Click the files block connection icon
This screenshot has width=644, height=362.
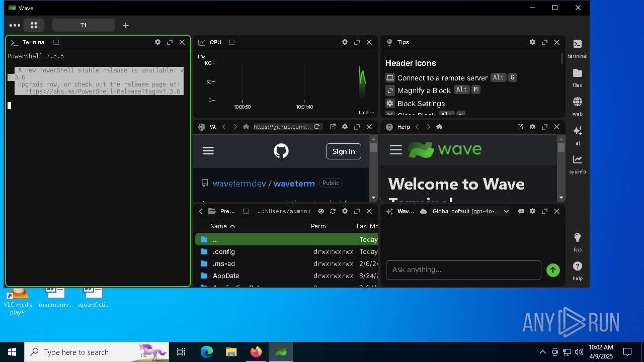(246, 211)
